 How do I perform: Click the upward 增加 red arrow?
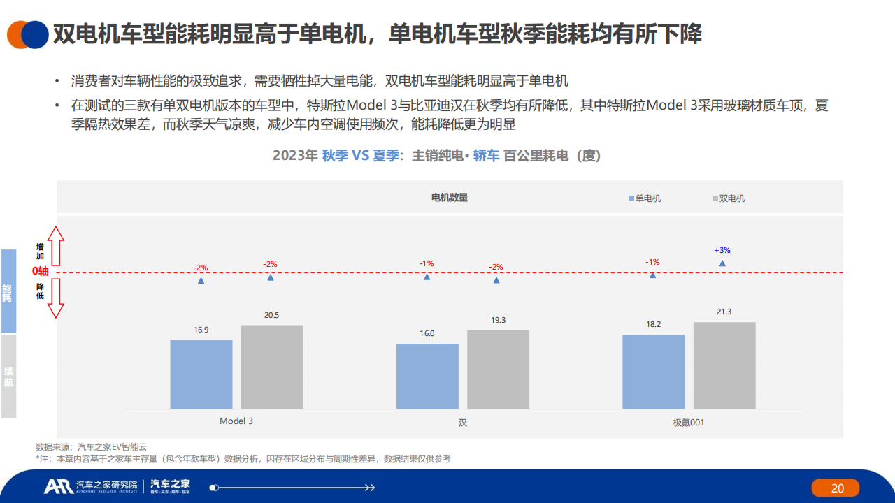point(57,246)
